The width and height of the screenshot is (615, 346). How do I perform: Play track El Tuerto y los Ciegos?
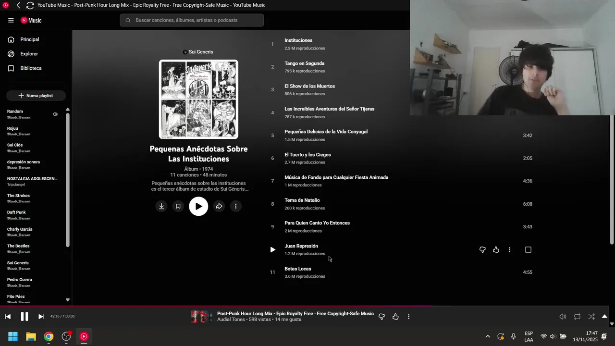click(x=307, y=155)
